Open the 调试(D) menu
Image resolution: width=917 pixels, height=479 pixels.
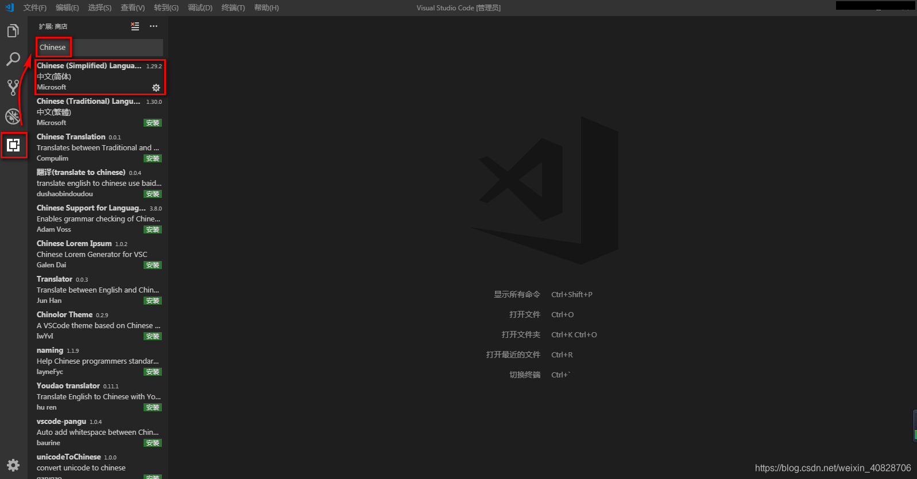[200, 7]
